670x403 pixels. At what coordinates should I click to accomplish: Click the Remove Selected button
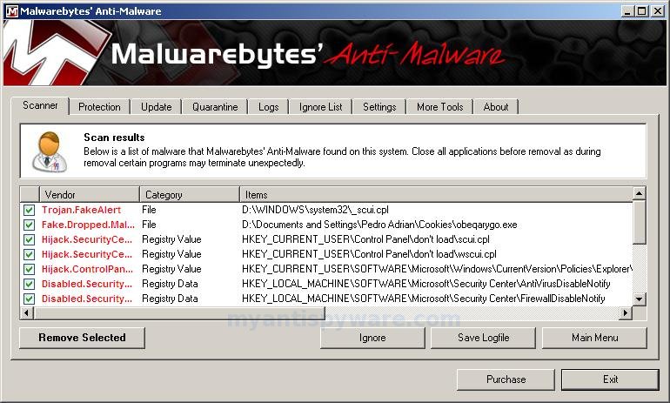tap(82, 338)
